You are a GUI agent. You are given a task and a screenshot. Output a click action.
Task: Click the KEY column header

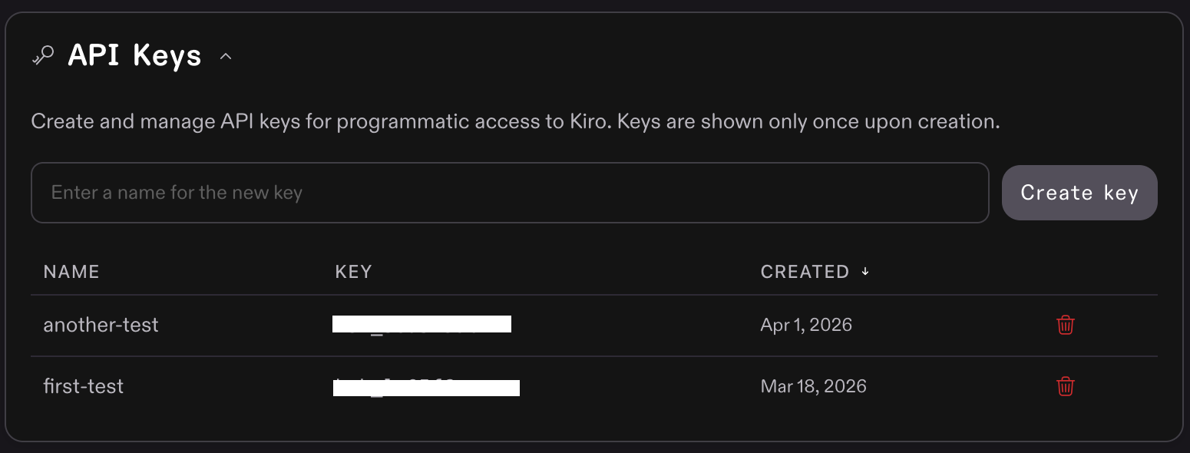click(x=354, y=271)
